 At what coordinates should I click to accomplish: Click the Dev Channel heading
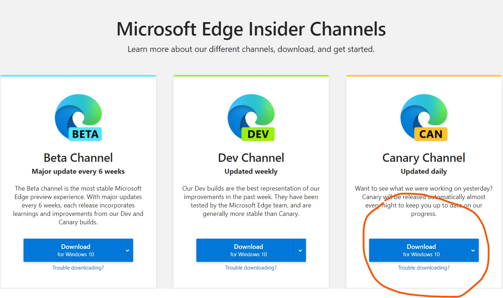pyautogui.click(x=251, y=158)
